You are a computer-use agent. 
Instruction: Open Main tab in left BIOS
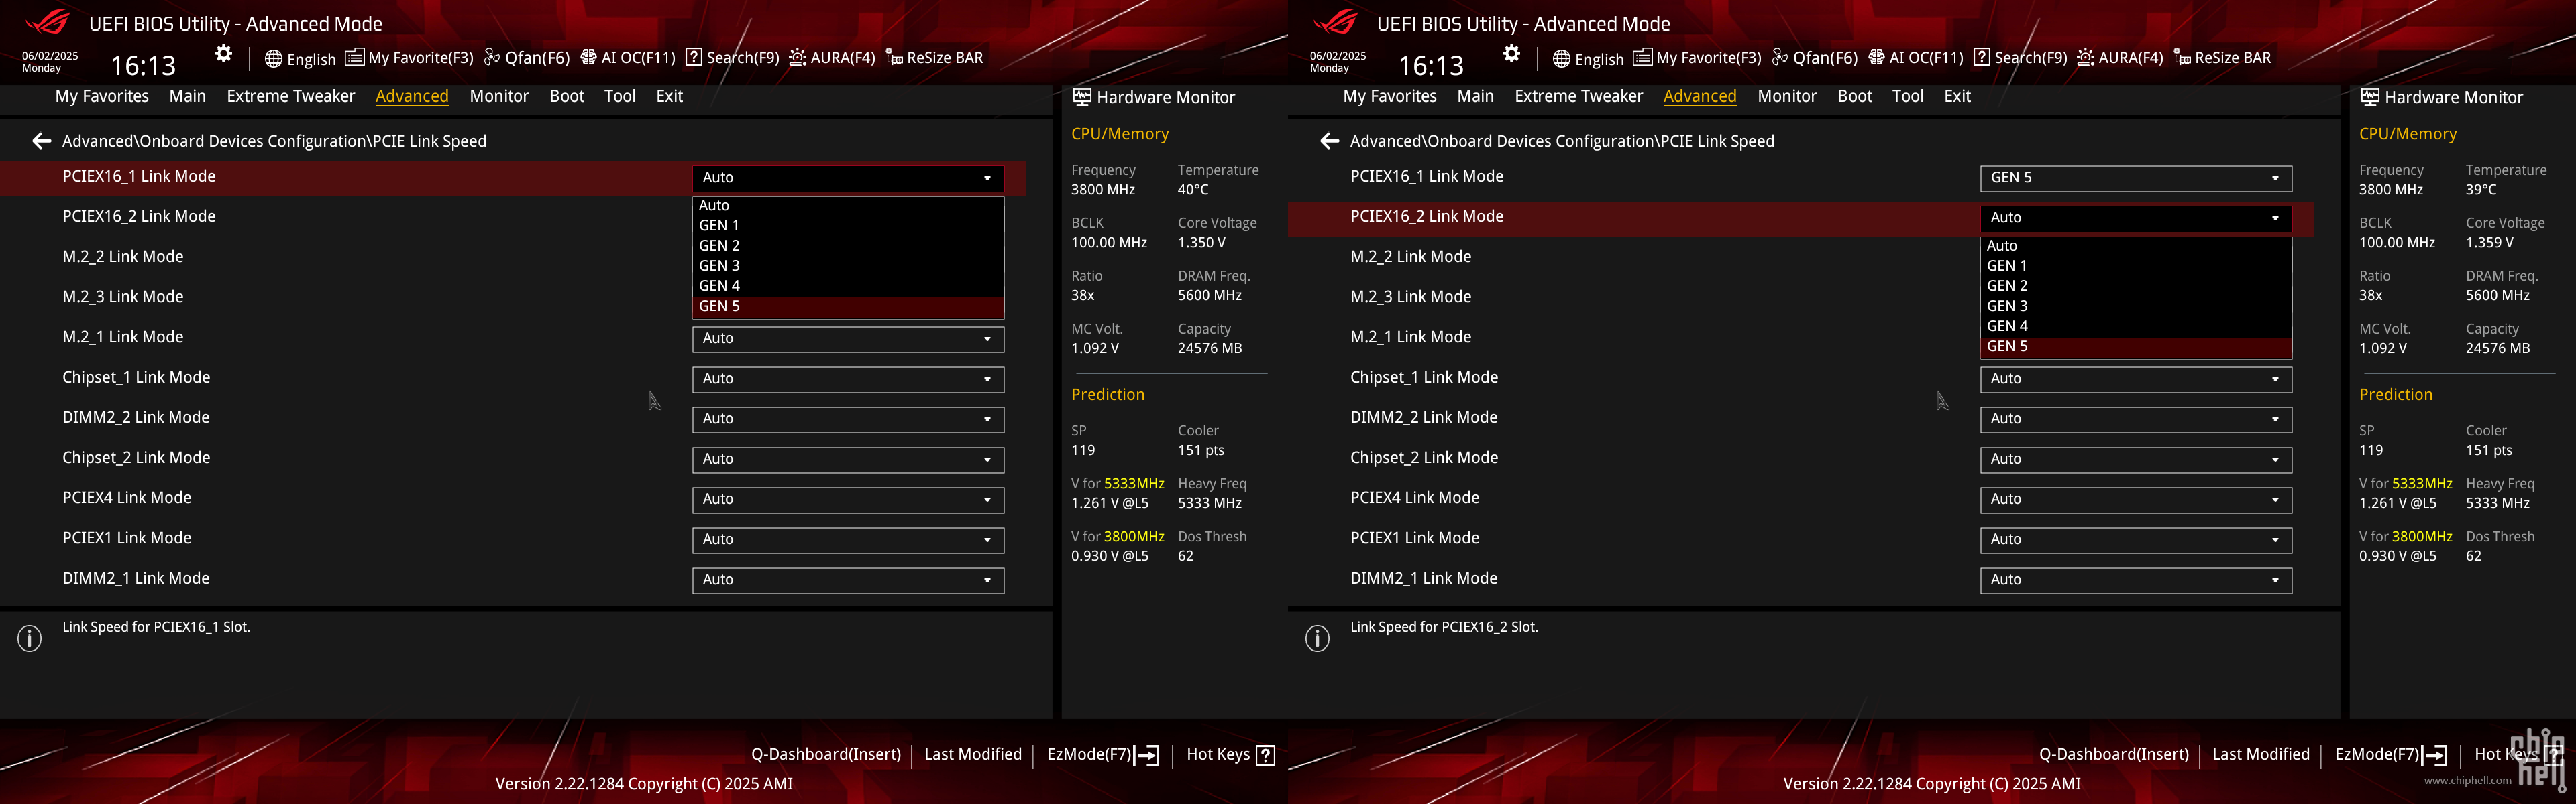pos(187,96)
